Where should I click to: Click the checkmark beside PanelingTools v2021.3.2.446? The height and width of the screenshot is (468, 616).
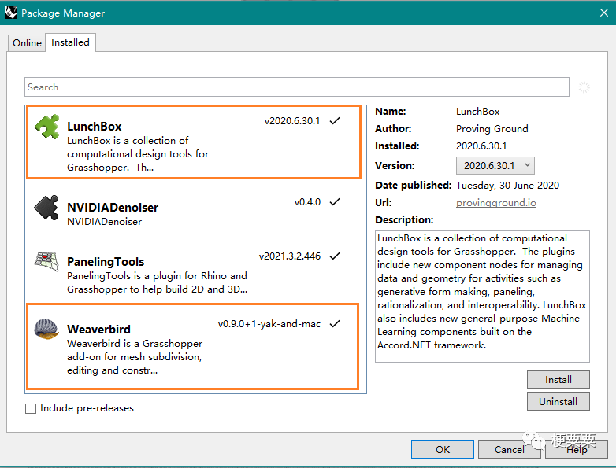click(x=335, y=256)
